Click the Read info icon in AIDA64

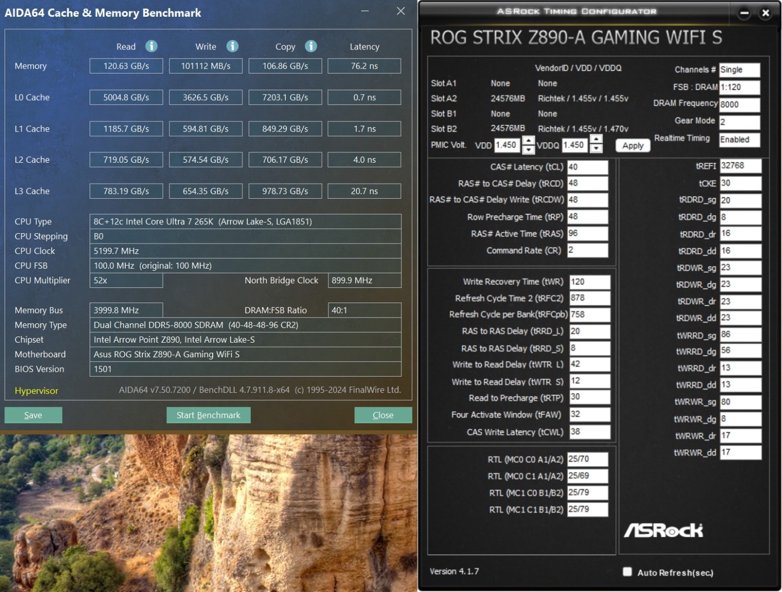(151, 46)
